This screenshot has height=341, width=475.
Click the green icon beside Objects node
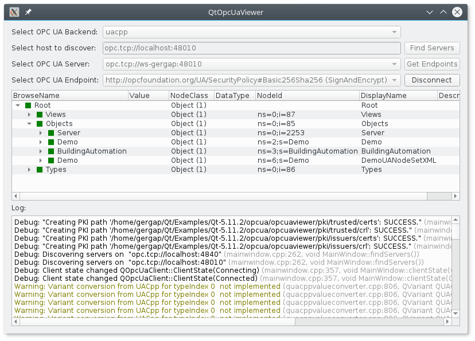click(x=40, y=124)
